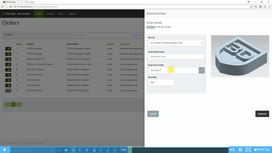Open the Device selection combo box

[x=174, y=43]
